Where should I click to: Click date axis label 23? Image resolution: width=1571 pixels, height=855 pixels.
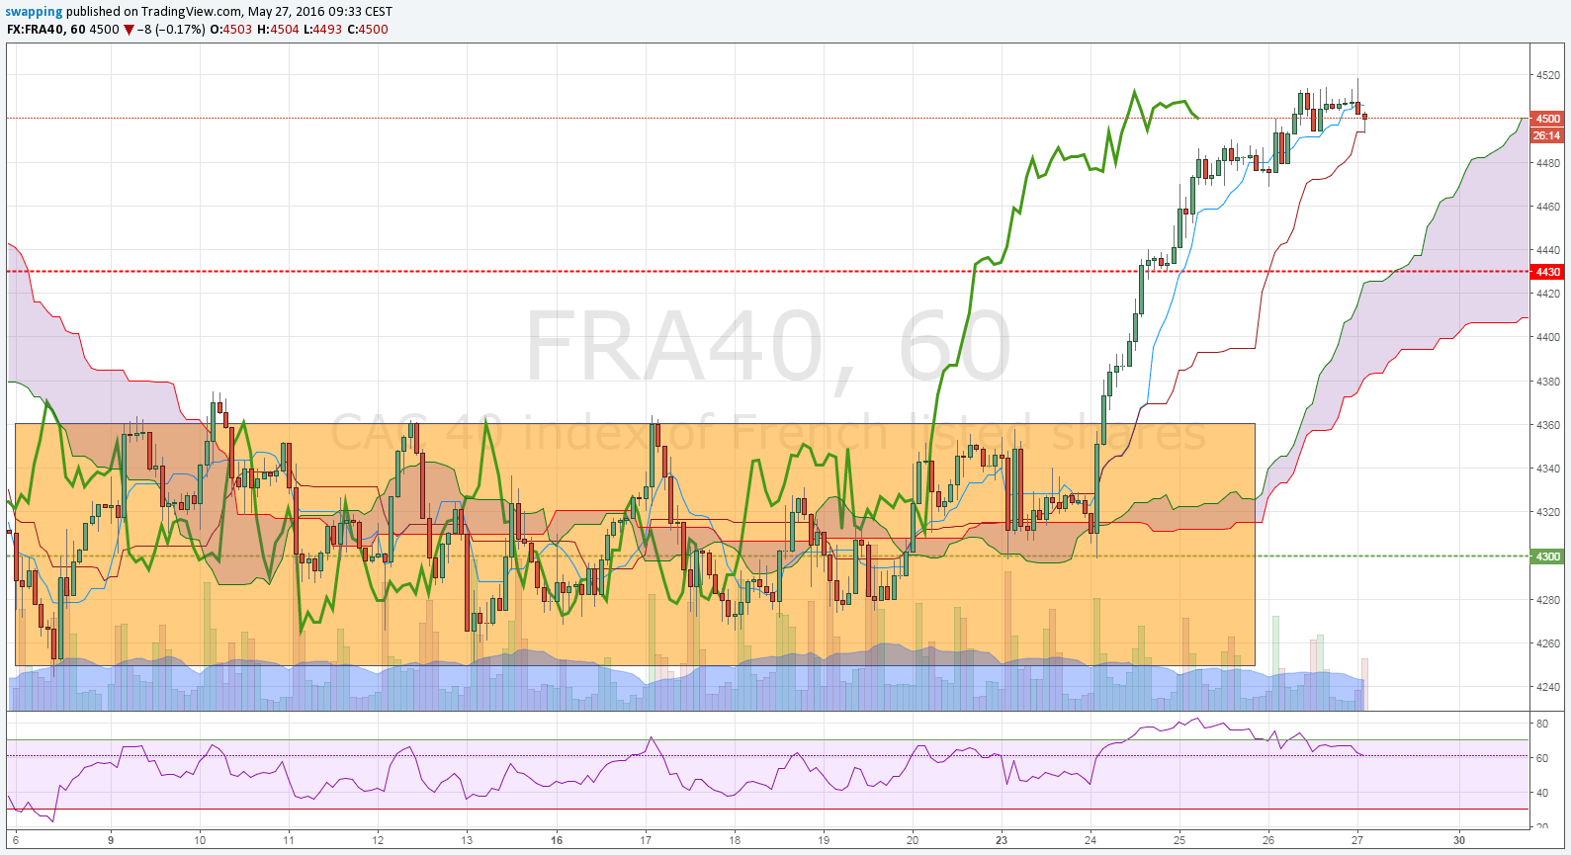tap(1002, 840)
